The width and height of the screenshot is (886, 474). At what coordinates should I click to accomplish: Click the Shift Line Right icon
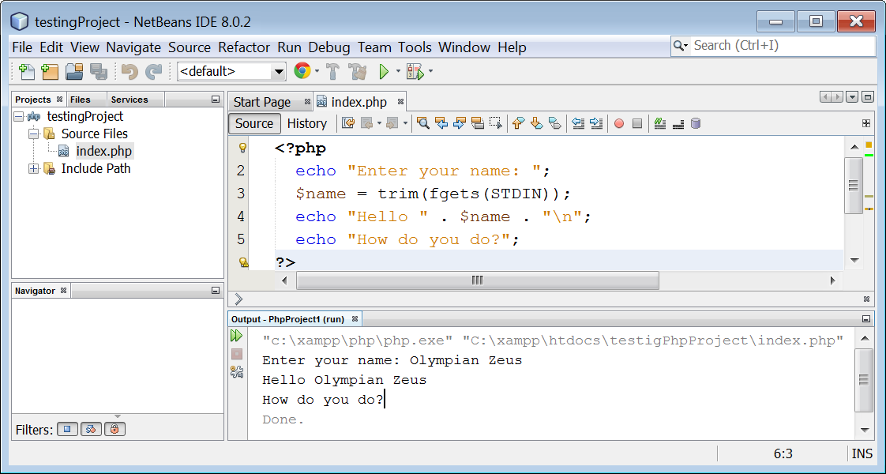(x=596, y=123)
